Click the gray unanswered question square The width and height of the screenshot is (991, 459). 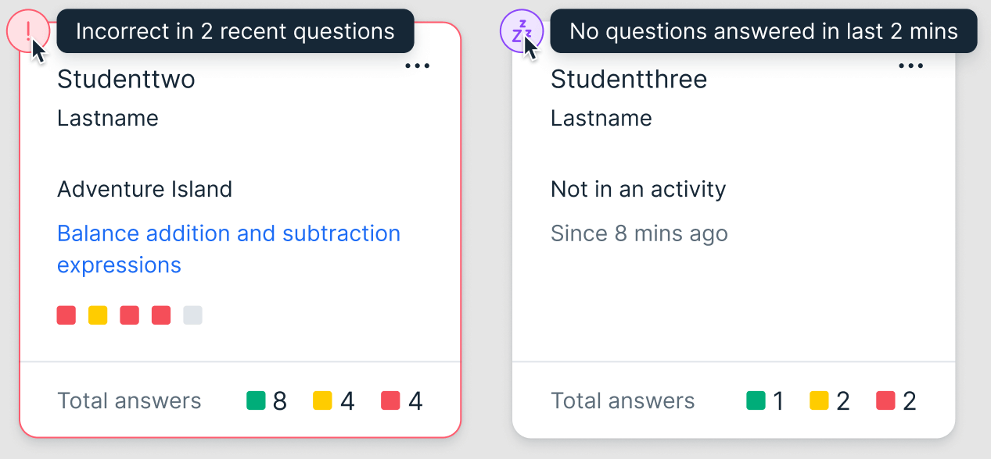click(192, 315)
